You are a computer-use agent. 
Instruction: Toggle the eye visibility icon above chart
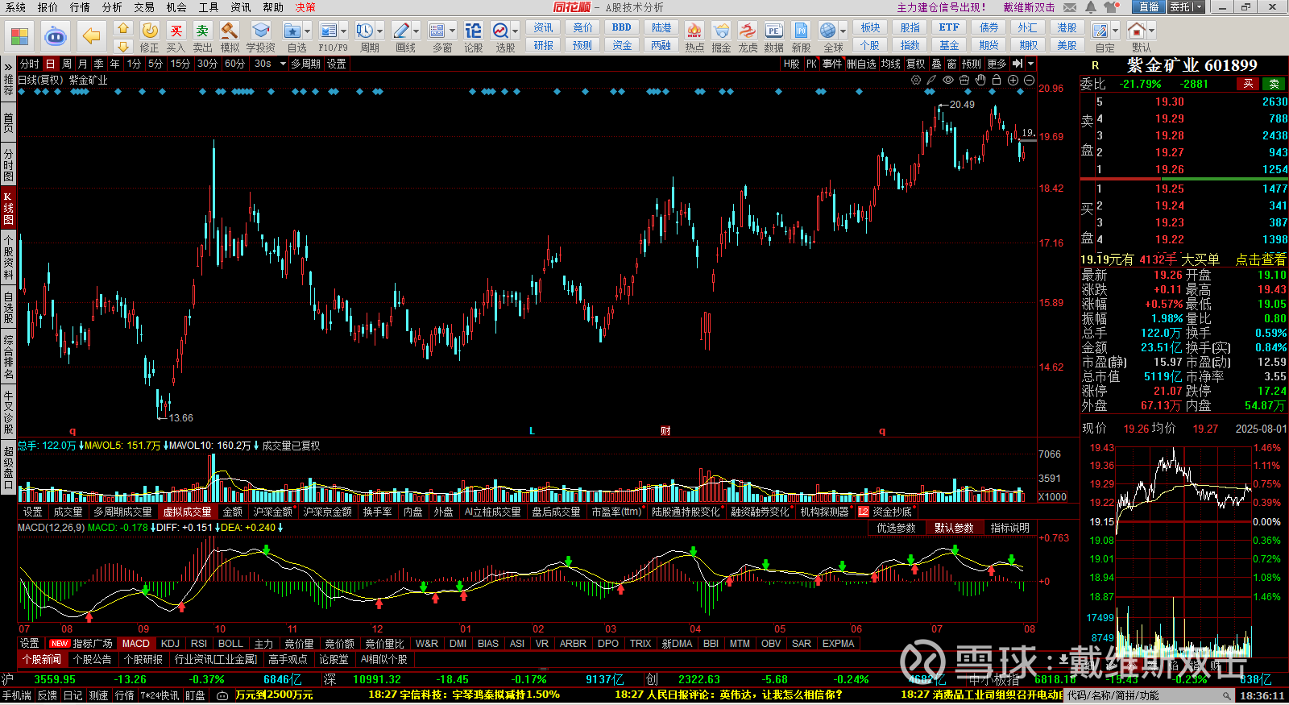948,80
